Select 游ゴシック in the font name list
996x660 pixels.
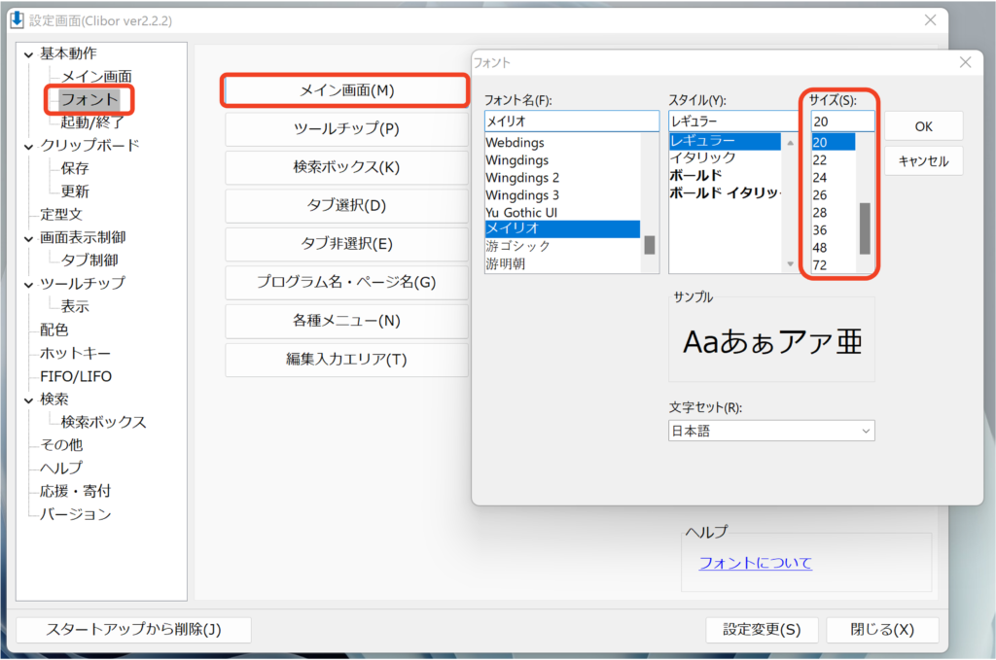click(517, 246)
